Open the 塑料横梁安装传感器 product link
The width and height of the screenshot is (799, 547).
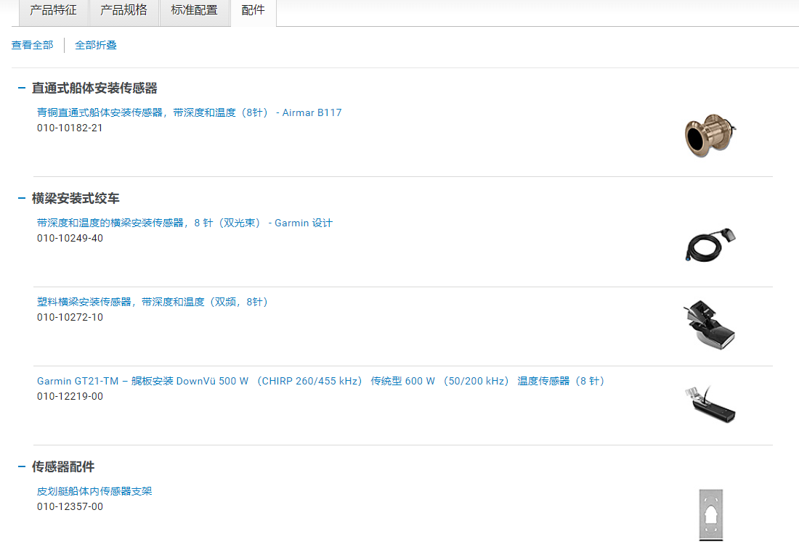tap(153, 302)
